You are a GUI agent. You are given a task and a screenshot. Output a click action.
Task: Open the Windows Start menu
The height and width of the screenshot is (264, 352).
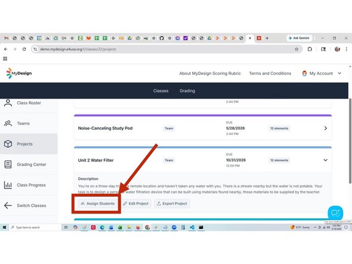[x=4, y=227]
